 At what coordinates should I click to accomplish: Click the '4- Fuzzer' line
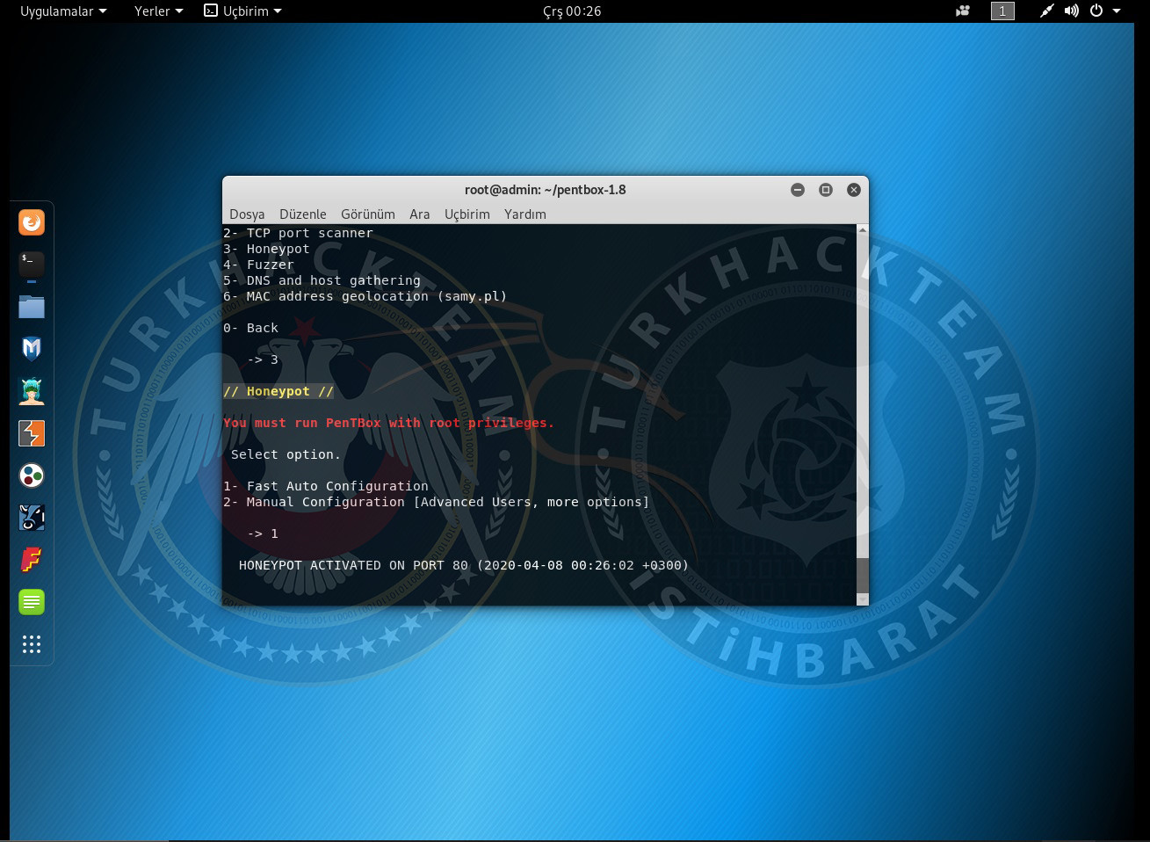point(258,265)
